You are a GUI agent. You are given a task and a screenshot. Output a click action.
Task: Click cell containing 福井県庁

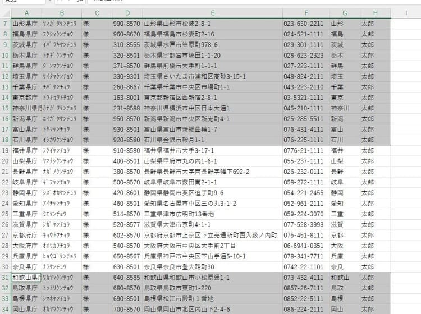tap(26, 151)
